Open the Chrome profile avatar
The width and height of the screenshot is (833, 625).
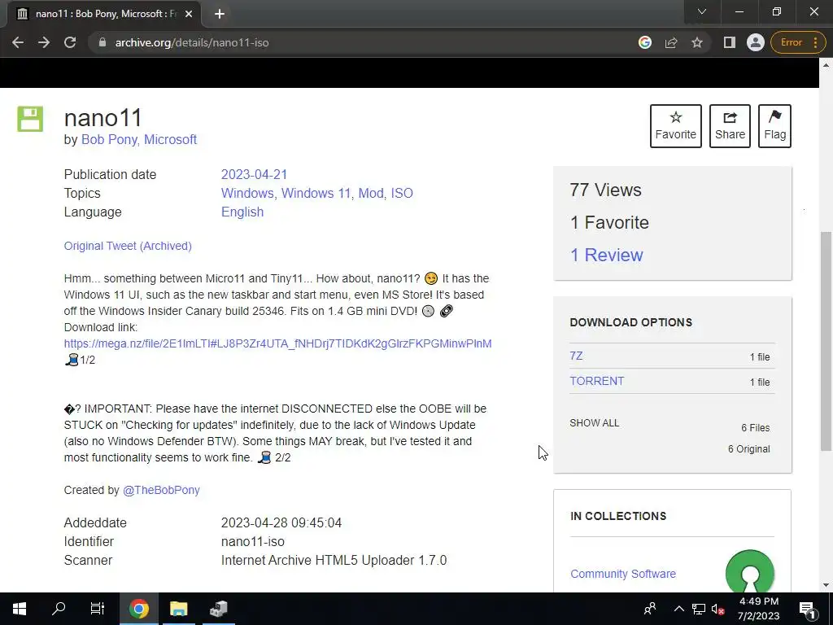(x=756, y=42)
